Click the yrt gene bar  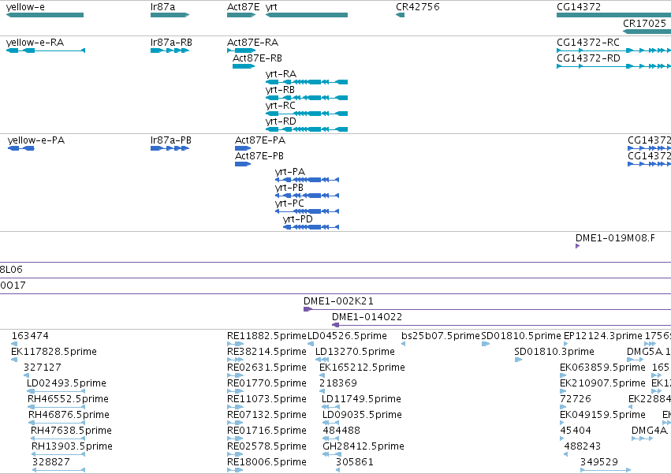coord(307,15)
